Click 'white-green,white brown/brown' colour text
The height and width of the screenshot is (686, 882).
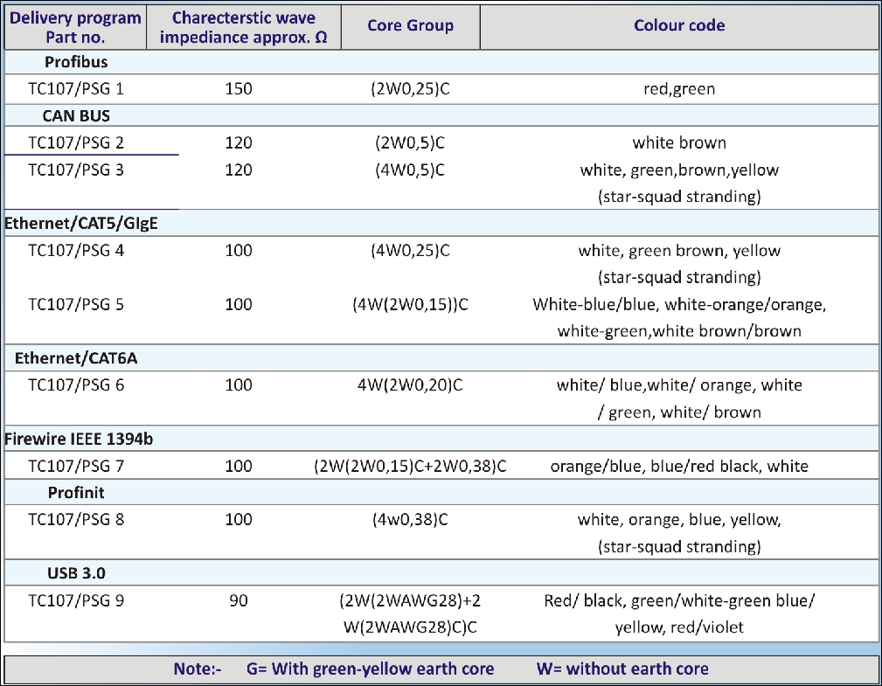click(679, 331)
